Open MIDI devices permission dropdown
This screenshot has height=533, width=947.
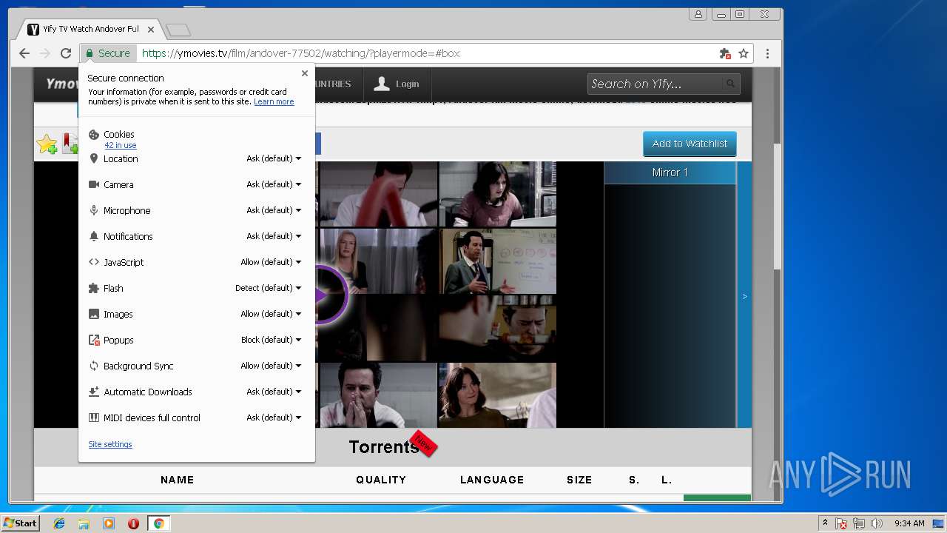coord(274,418)
